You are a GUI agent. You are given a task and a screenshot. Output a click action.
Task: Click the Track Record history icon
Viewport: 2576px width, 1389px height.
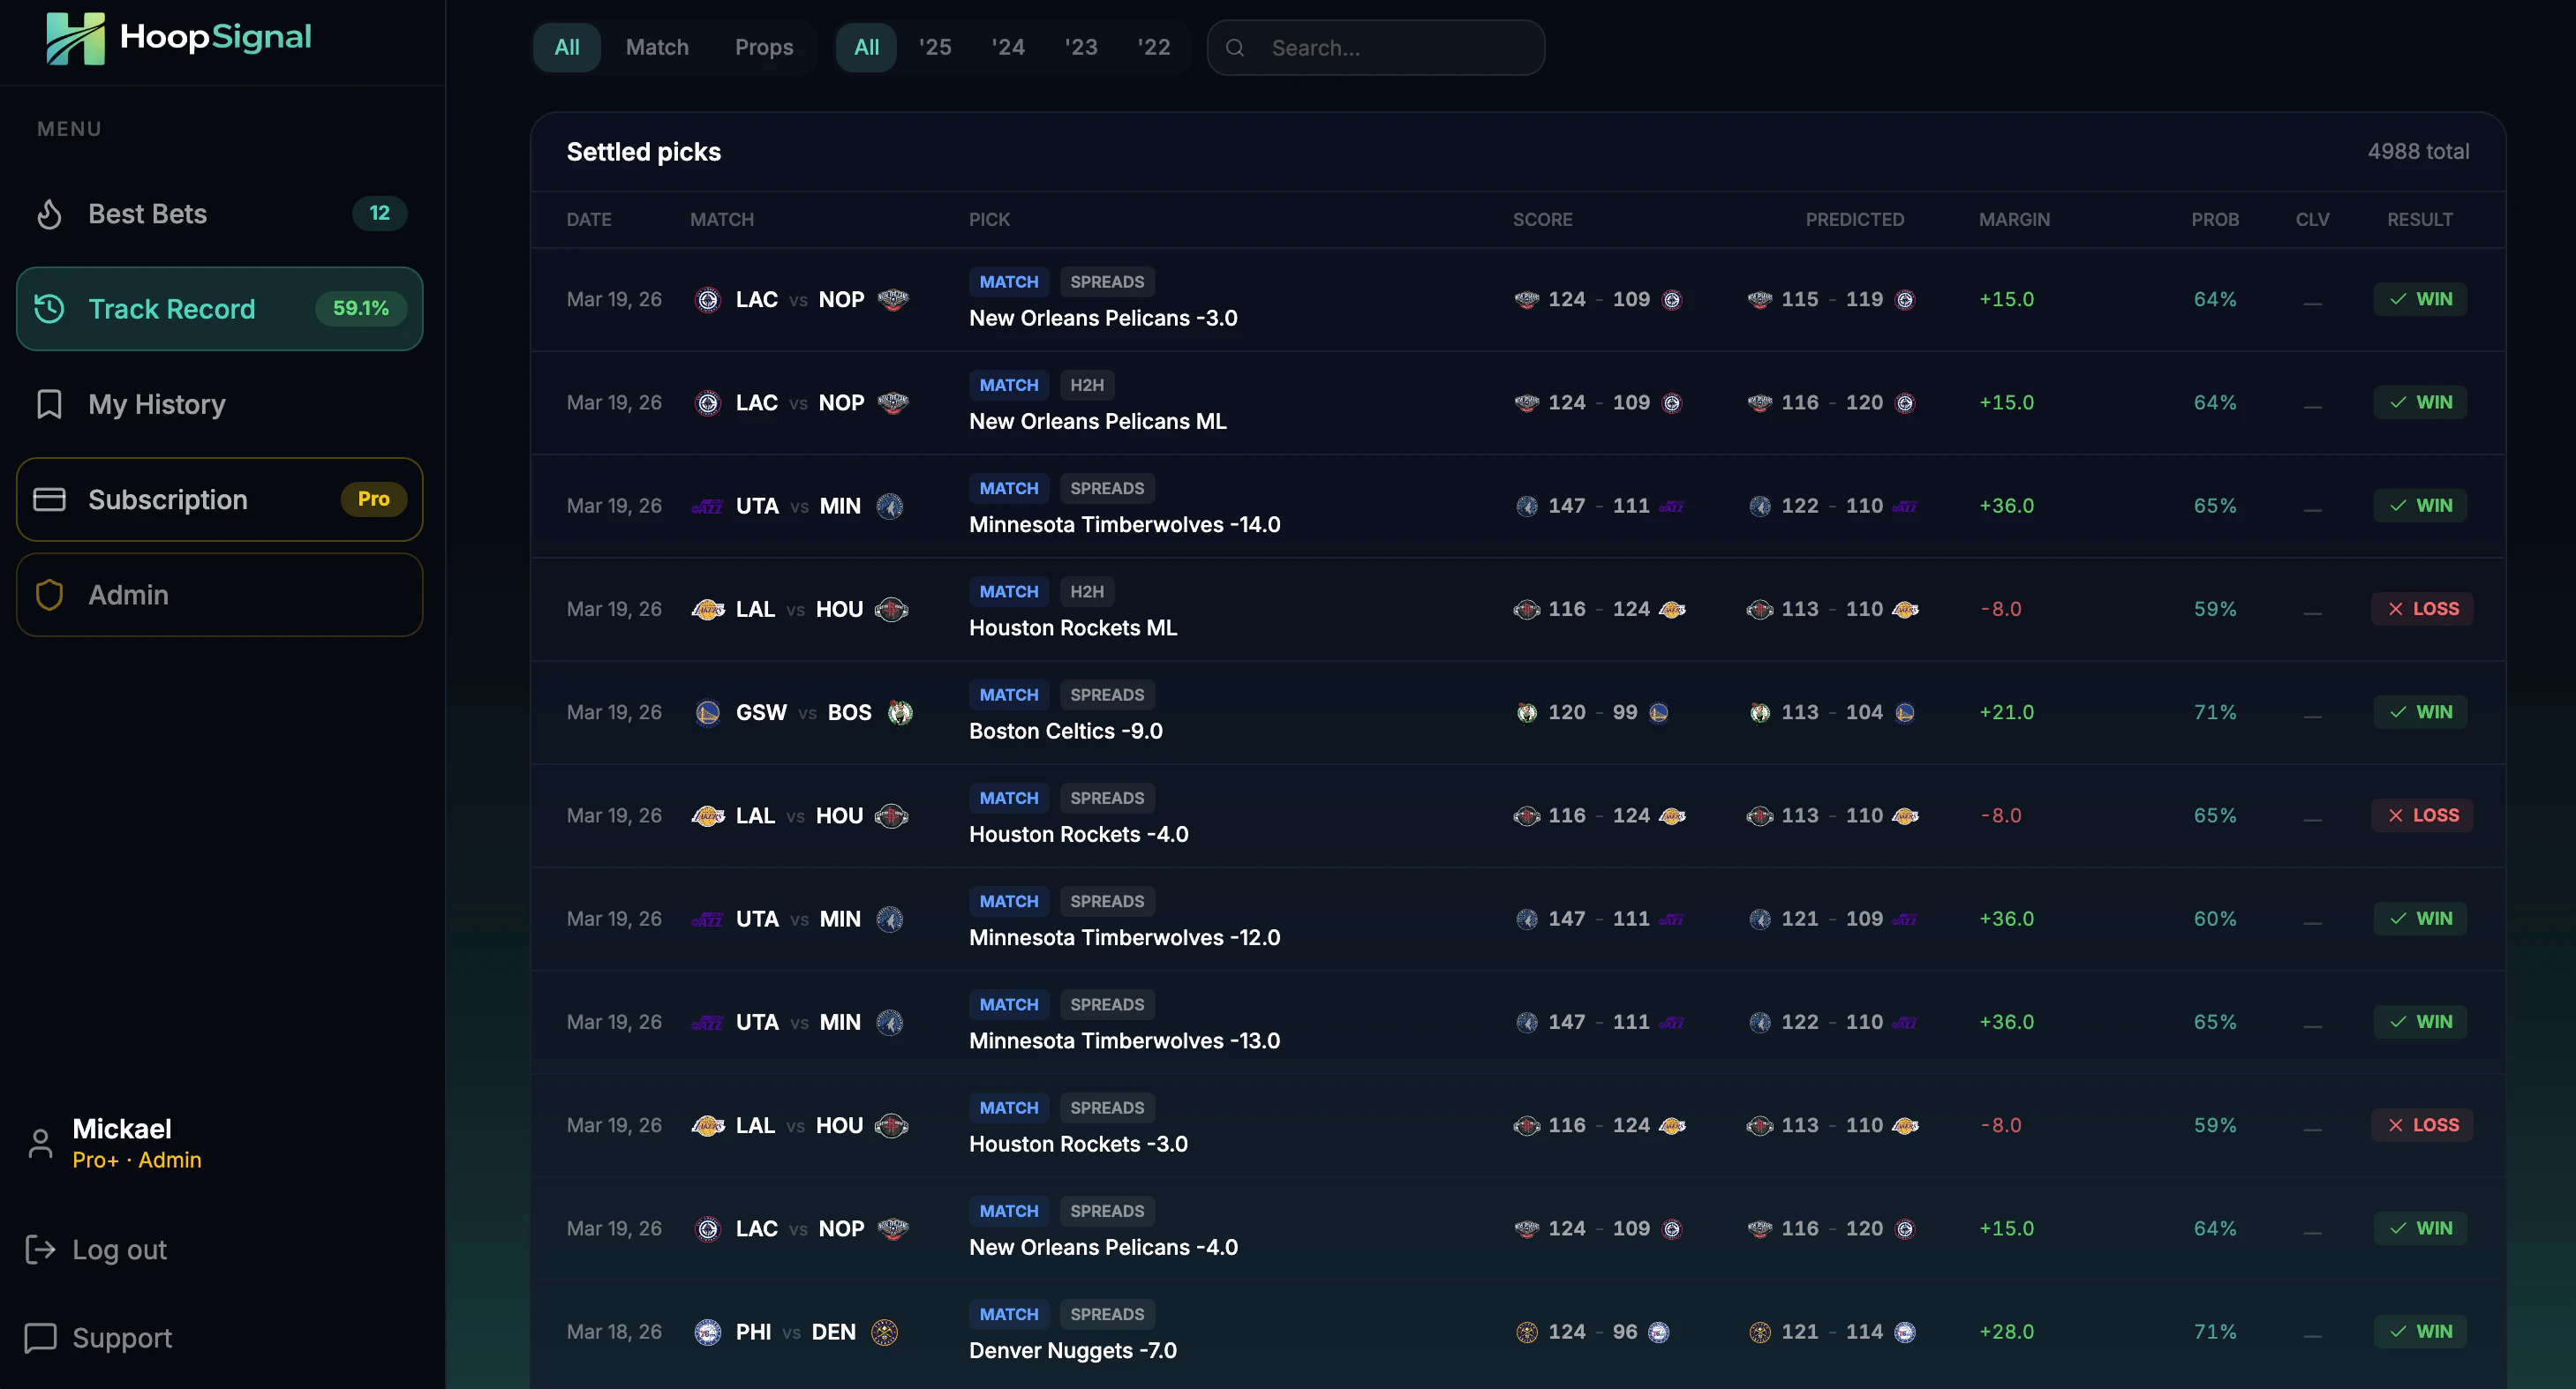(x=49, y=309)
